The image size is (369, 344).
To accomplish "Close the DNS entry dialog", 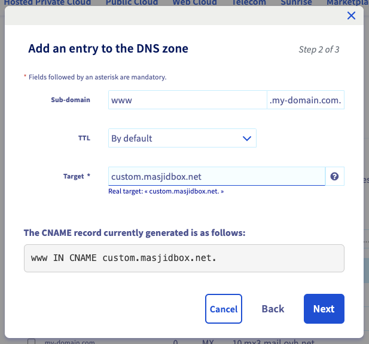I will [352, 16].
